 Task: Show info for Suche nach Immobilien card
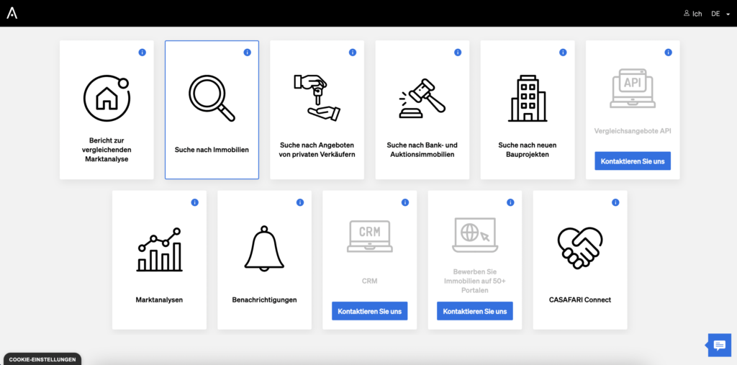coord(248,53)
